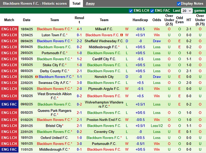206x153 pixels.
Task: Click the Date column header
Action: [x=26, y=20]
